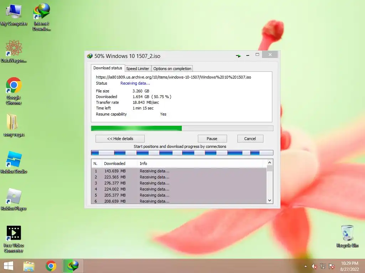The width and height of the screenshot is (365, 273).
Task: Select connection row 3 with 276.377 MB
Action: pos(179,183)
